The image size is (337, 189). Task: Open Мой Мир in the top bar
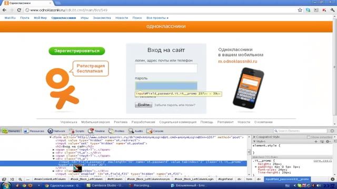click(40, 18)
